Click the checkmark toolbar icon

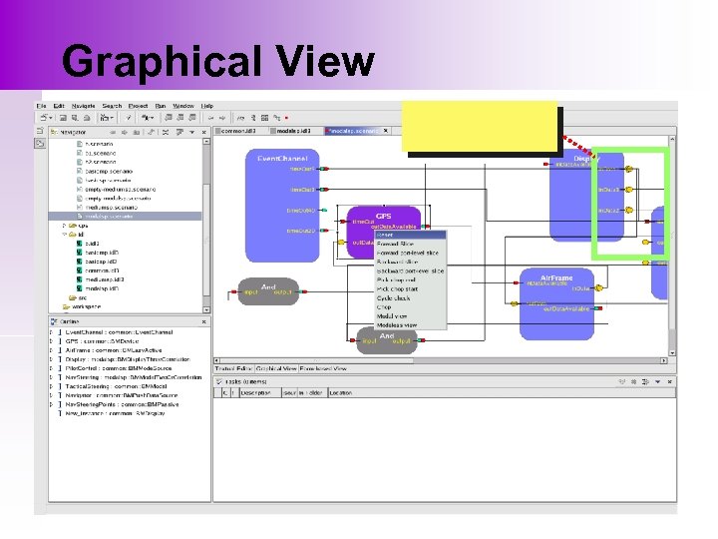click(129, 118)
